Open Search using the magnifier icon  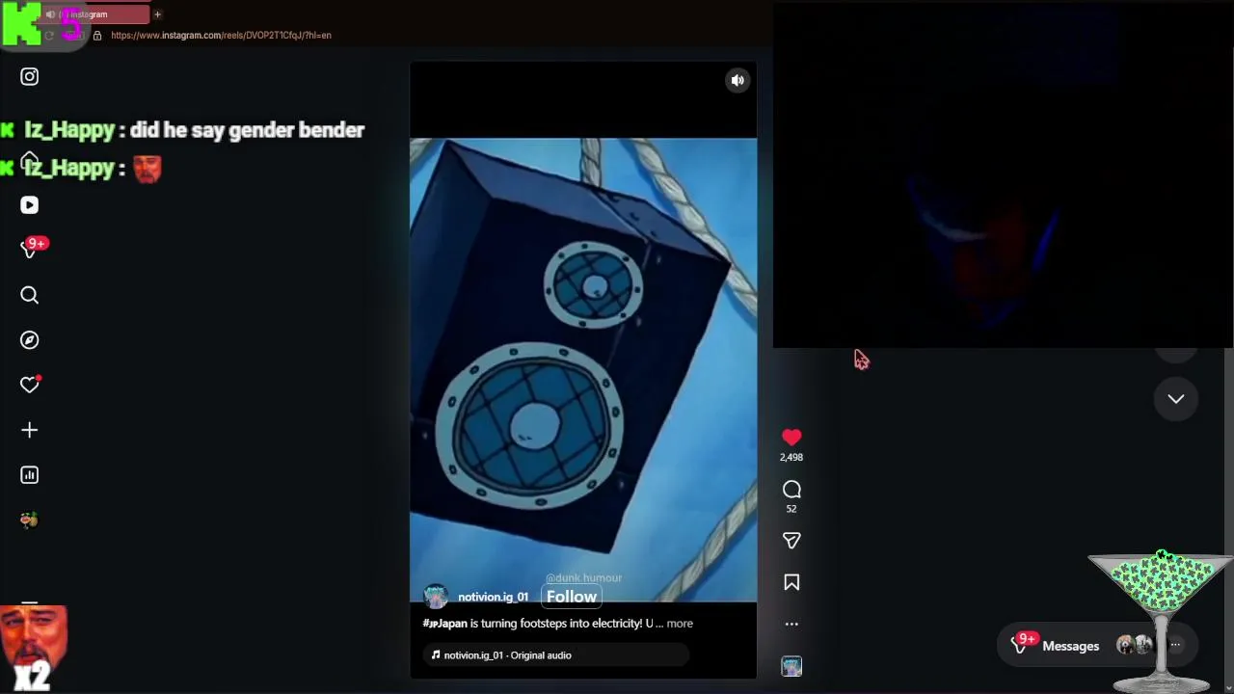tap(29, 295)
